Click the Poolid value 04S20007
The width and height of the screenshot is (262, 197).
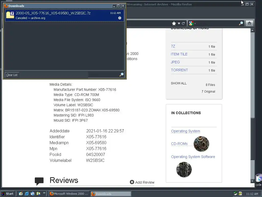point(96,154)
